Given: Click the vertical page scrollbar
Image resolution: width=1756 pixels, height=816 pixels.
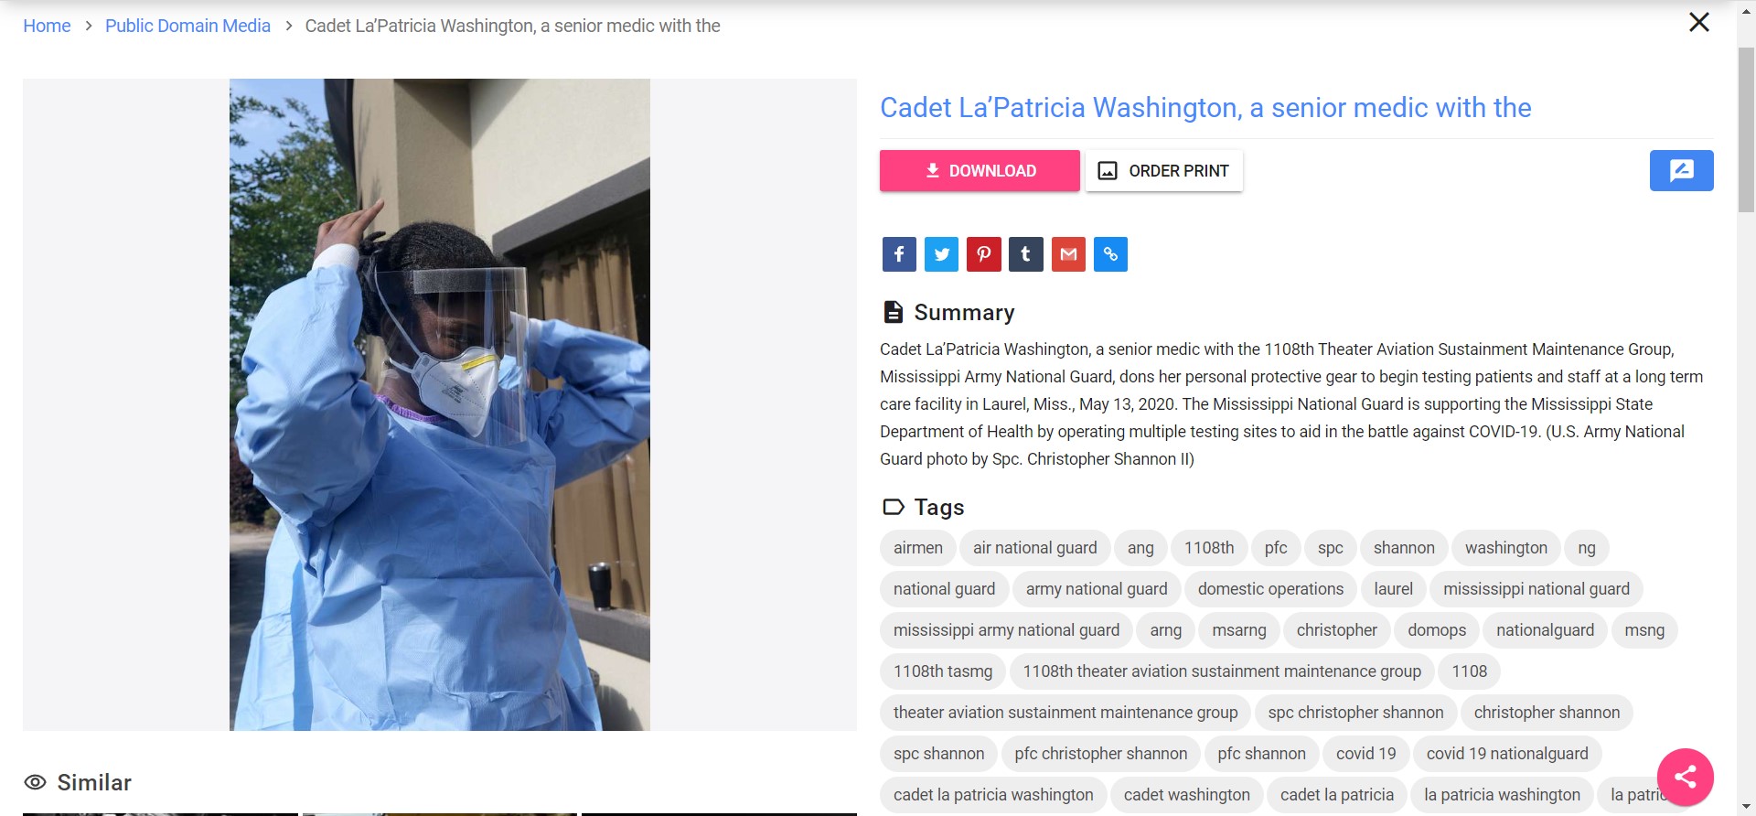Looking at the screenshot, I should tap(1746, 408).
